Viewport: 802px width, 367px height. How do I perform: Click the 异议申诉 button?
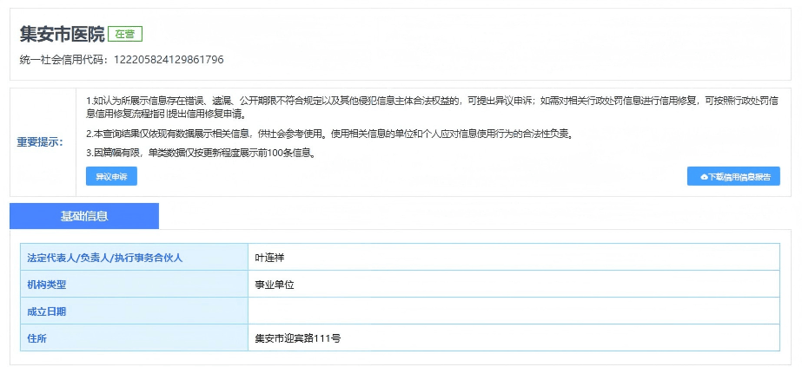(x=111, y=176)
